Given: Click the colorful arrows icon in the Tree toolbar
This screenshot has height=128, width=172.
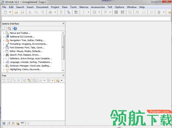Looking at the screenshot, I should tap(29, 80).
